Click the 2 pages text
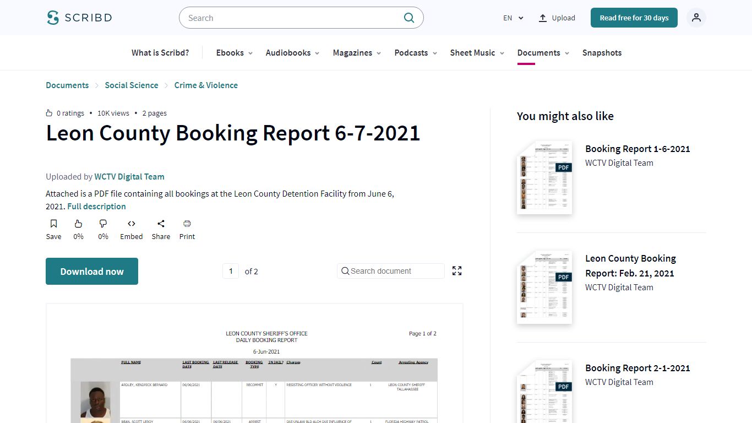The width and height of the screenshot is (752, 423). tap(155, 113)
